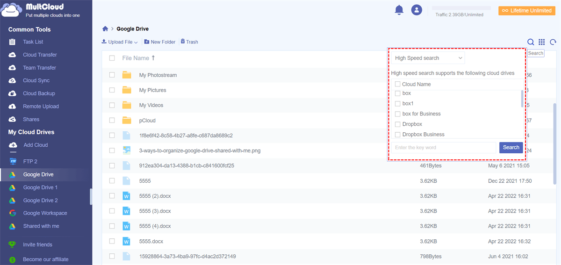Open the user account avatar
This screenshot has width=561, height=265.
pyautogui.click(x=417, y=9)
